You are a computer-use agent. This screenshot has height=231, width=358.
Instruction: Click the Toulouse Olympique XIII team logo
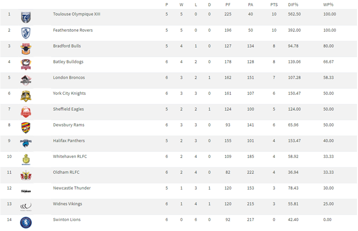tap(26, 17)
